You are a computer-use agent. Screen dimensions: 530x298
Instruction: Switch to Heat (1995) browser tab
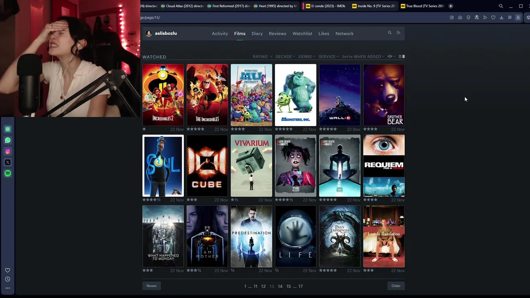pyautogui.click(x=275, y=6)
